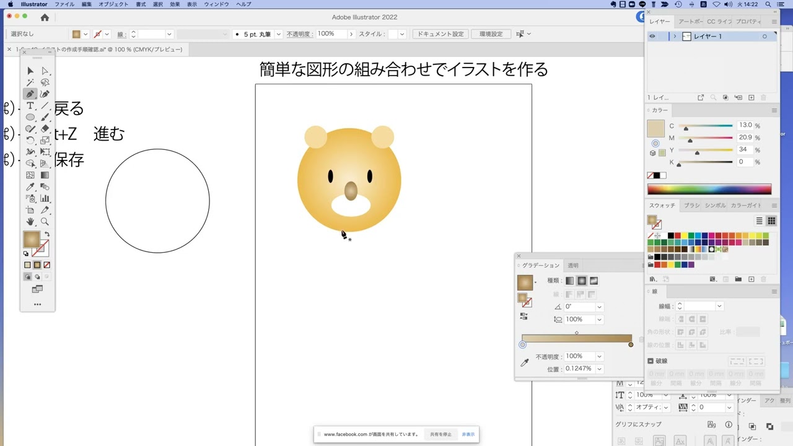This screenshot has width=793, height=446.
Task: Choose freeform gradient type
Action: point(594,281)
